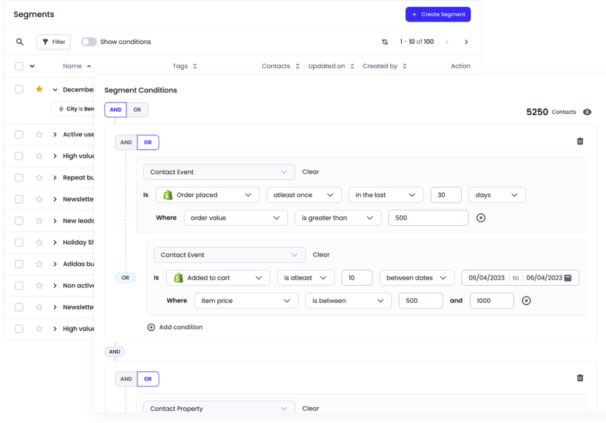Toggle the Show conditions switch

tap(89, 42)
